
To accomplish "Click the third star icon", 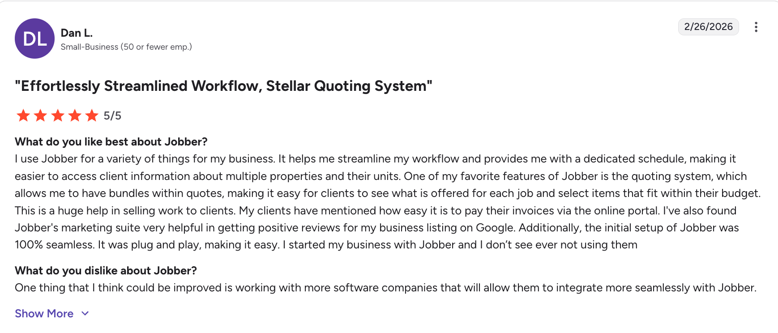I will [58, 115].
